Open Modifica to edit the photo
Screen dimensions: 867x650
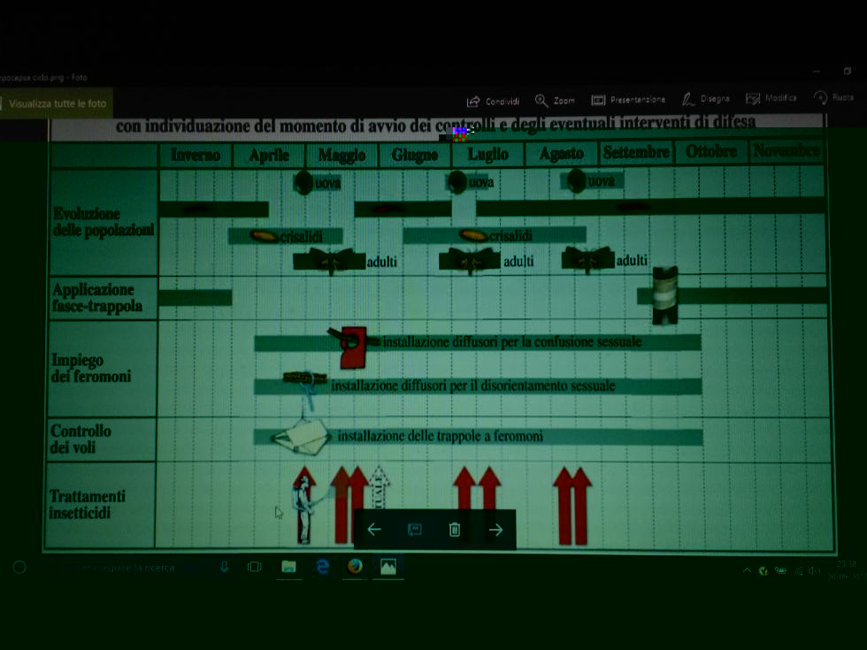(x=753, y=99)
